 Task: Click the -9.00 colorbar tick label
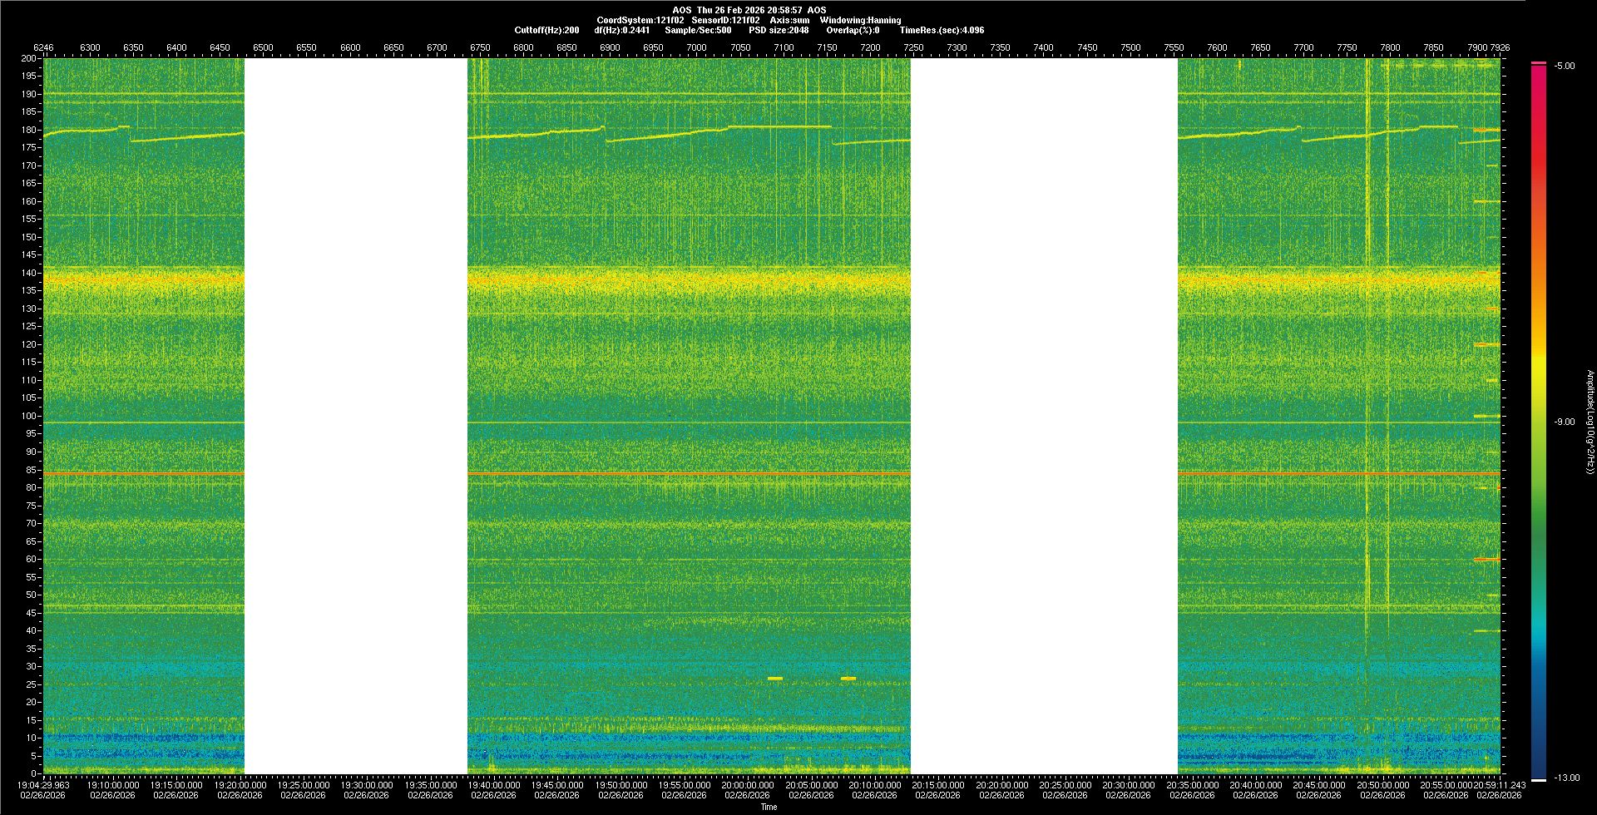(x=1564, y=422)
